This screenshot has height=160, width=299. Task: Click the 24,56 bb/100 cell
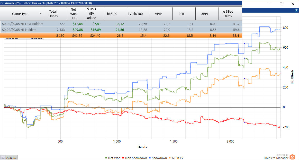[x=120, y=30]
